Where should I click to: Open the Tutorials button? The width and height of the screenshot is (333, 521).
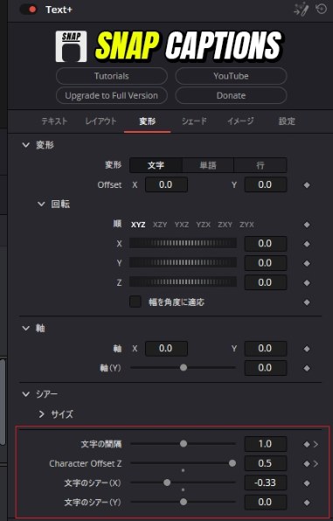[x=112, y=76]
